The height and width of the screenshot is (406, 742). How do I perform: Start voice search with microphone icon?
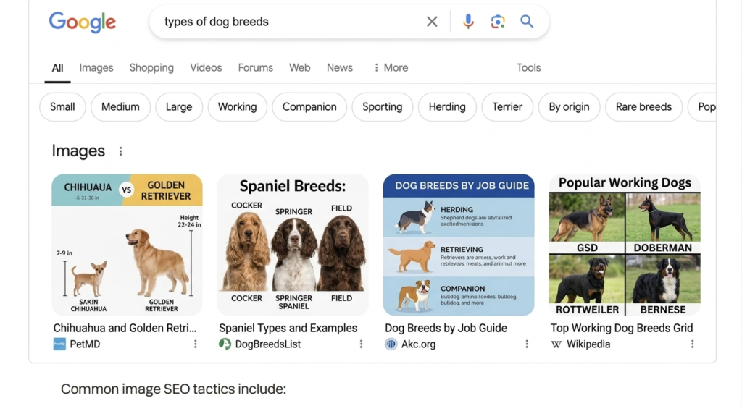[x=468, y=21]
